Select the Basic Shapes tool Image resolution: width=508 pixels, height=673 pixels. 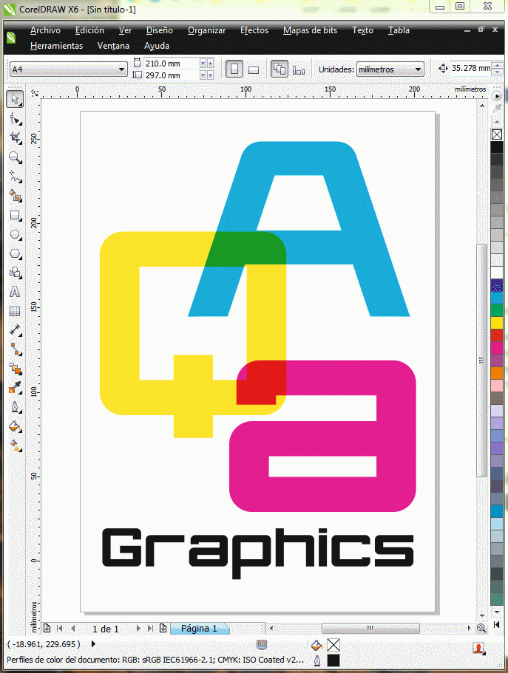click(15, 273)
